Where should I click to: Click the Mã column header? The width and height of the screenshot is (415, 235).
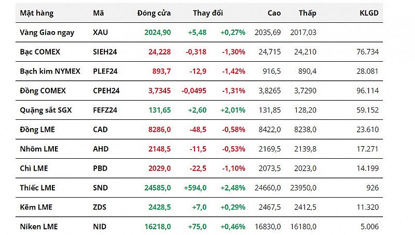[x=98, y=13]
